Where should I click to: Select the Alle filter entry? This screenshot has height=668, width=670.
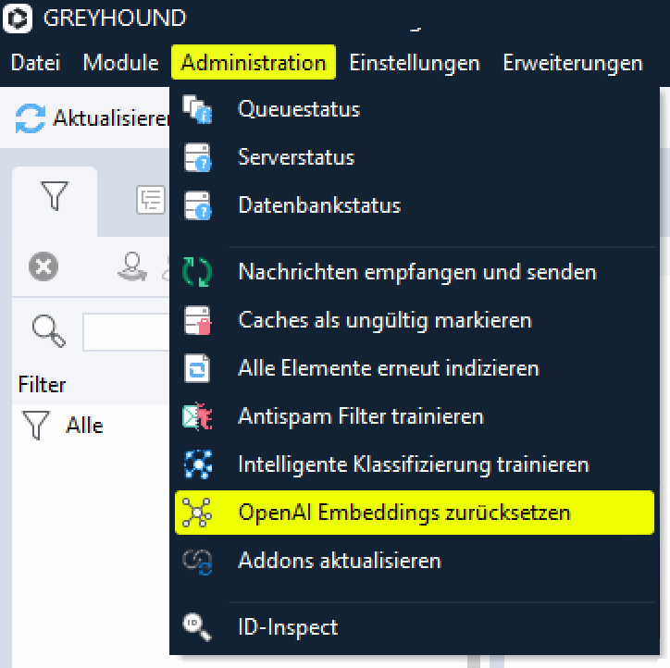[83, 426]
